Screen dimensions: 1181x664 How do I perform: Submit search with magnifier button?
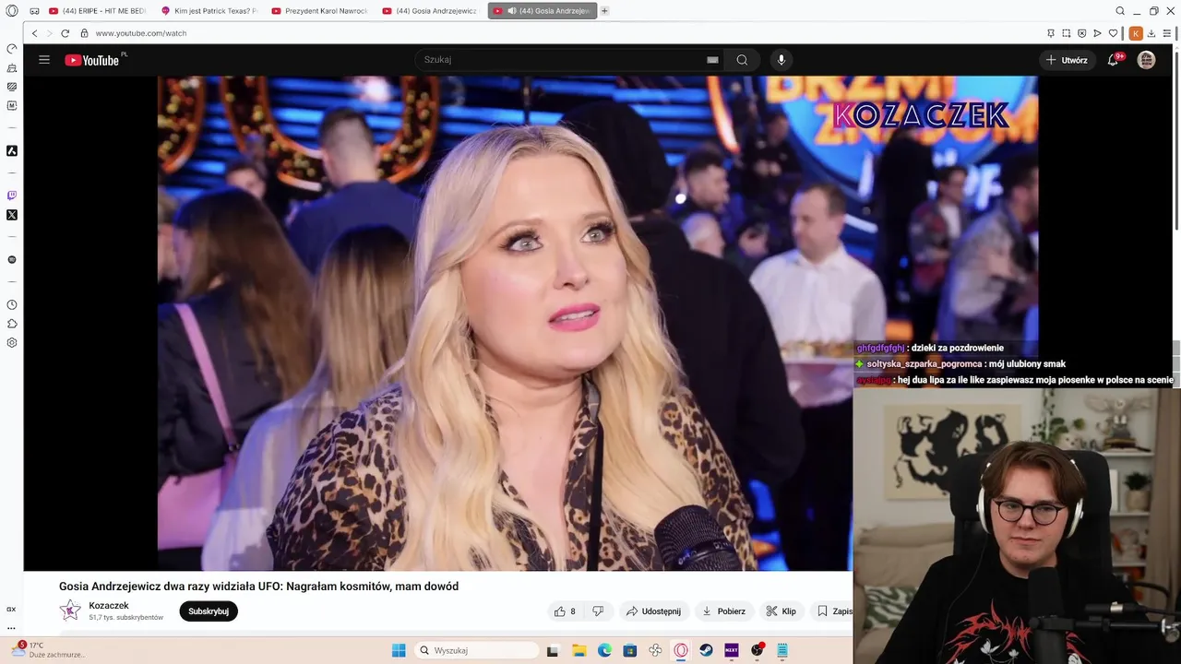pos(742,60)
